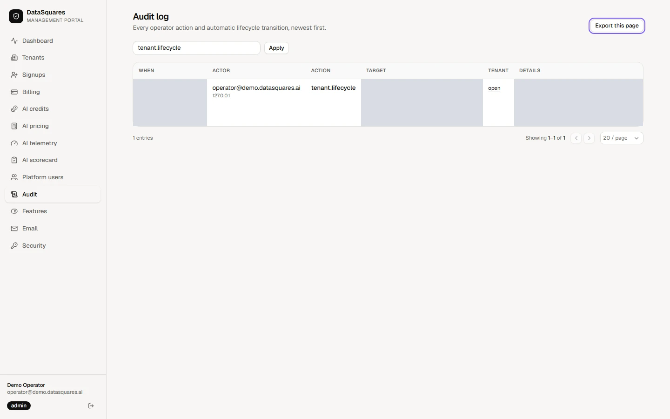Open the 20 / page dropdown

[622, 138]
